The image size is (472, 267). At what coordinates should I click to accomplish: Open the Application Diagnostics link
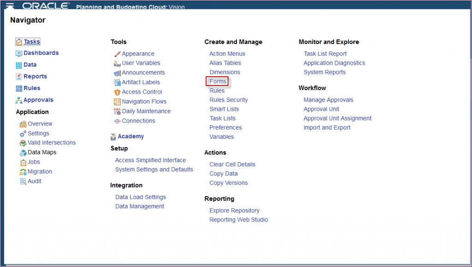pos(334,63)
